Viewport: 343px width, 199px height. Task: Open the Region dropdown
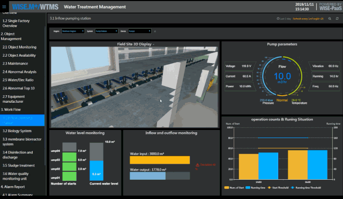pyautogui.click(x=73, y=31)
